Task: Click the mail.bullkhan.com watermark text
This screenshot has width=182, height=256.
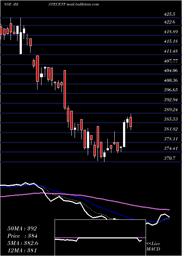Action: click(83, 4)
